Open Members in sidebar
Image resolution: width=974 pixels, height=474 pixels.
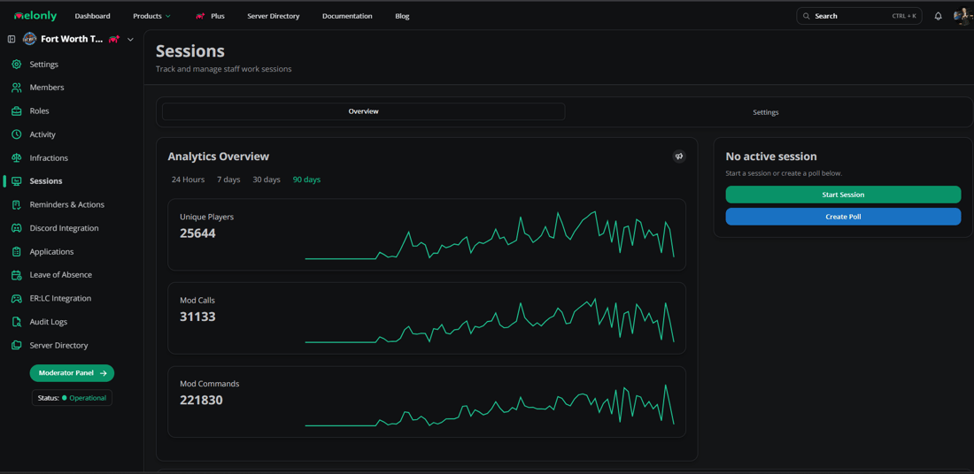tap(47, 88)
